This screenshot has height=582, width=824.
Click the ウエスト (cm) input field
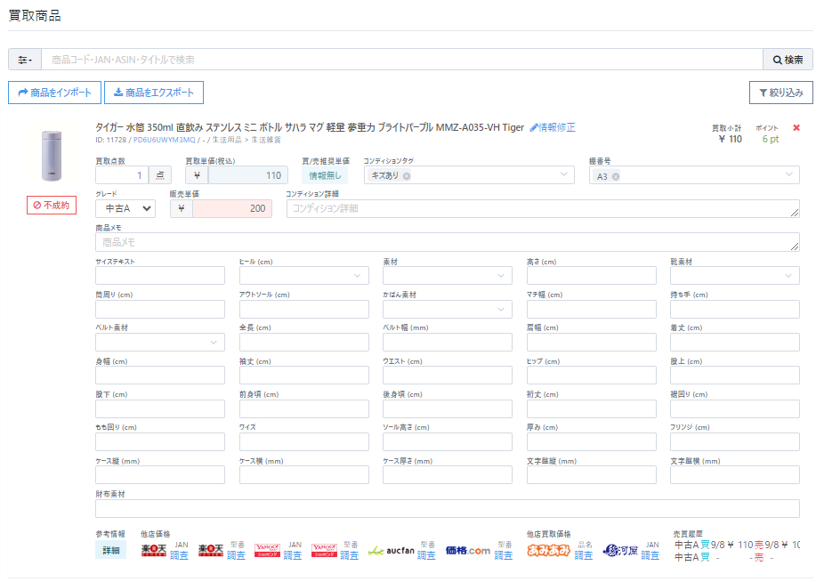coord(448,376)
